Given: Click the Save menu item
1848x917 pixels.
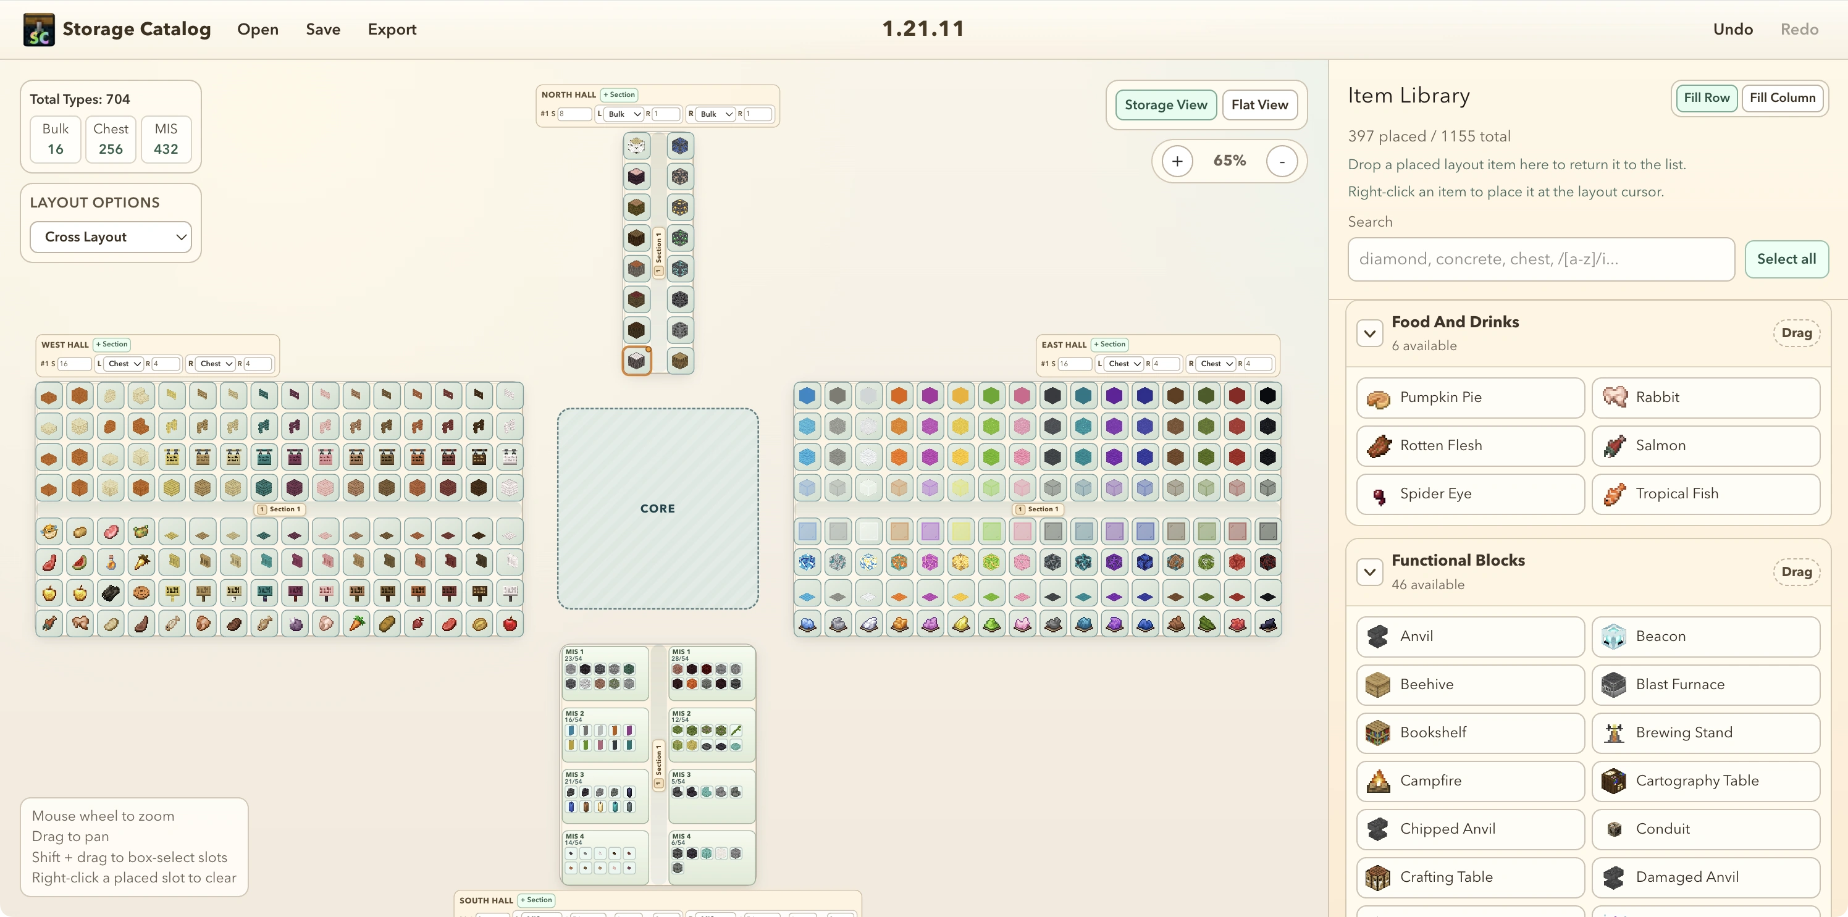Looking at the screenshot, I should click(x=323, y=30).
